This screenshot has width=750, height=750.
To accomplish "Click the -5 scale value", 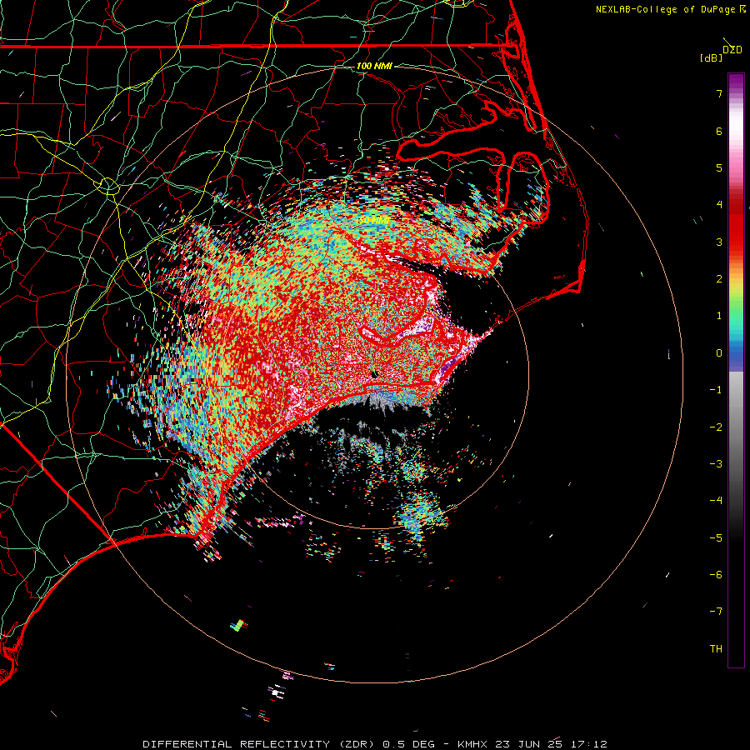I will coord(716,538).
